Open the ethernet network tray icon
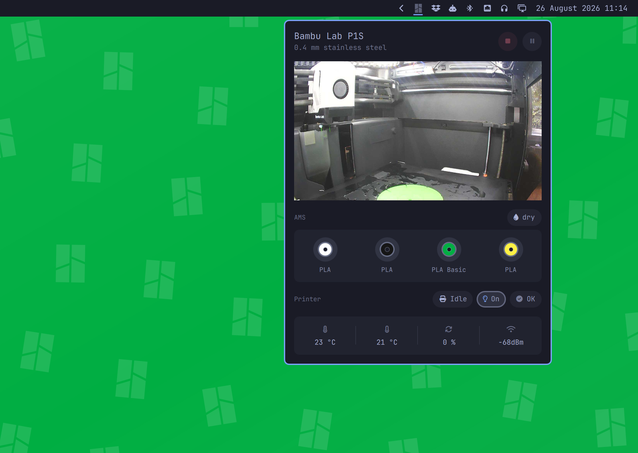The width and height of the screenshot is (638, 453). [x=487, y=8]
